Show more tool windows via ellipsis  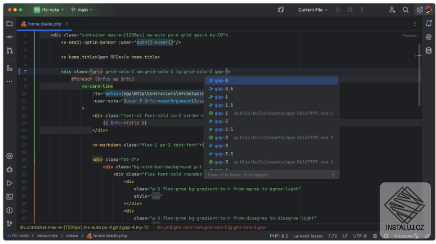(9, 81)
